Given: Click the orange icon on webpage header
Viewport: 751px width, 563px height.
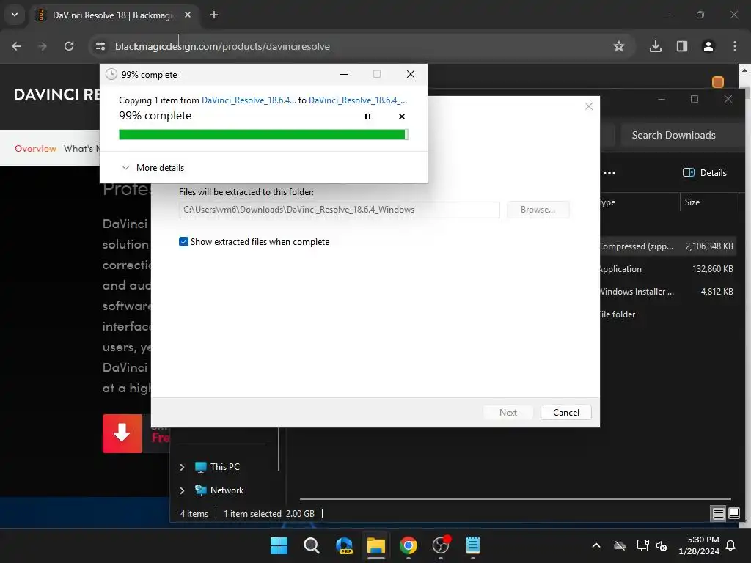Looking at the screenshot, I should pyautogui.click(x=717, y=82).
